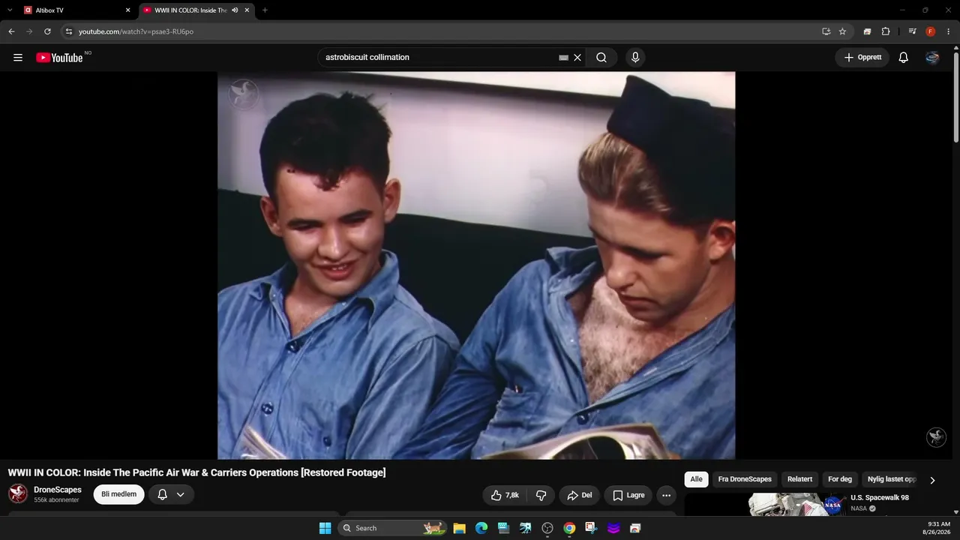The image size is (960, 540).
Task: Filter by Fra DroneScapes chip
Action: [745, 479]
